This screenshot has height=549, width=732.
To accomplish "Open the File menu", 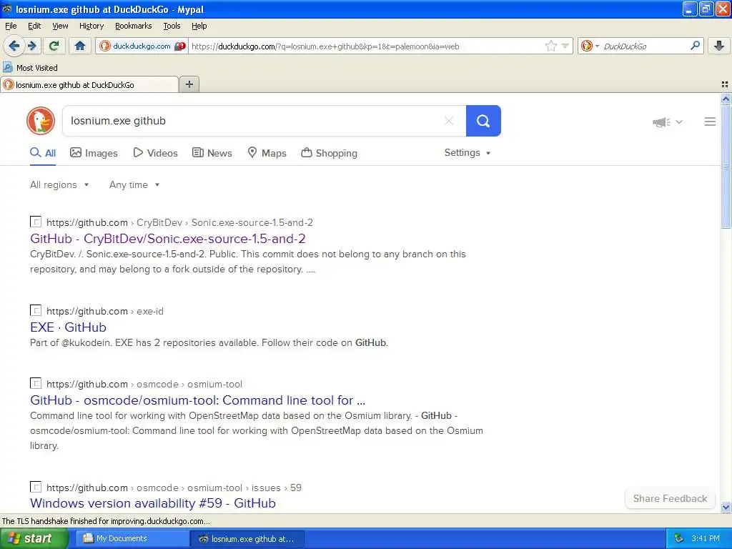I will (11, 26).
